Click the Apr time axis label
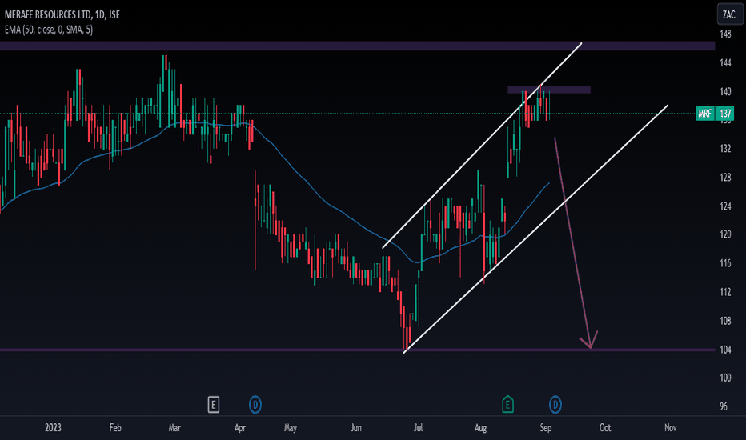This screenshot has height=440, width=746. (x=240, y=427)
